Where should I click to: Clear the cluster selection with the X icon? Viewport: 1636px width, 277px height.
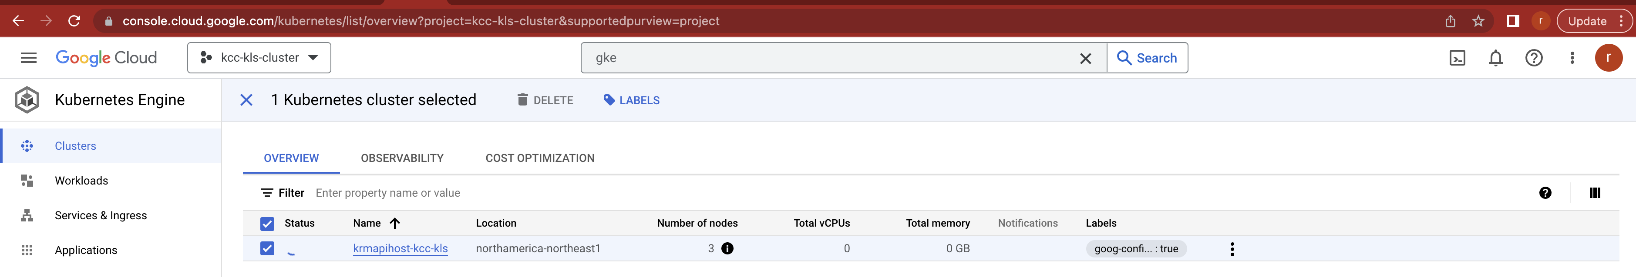click(246, 99)
